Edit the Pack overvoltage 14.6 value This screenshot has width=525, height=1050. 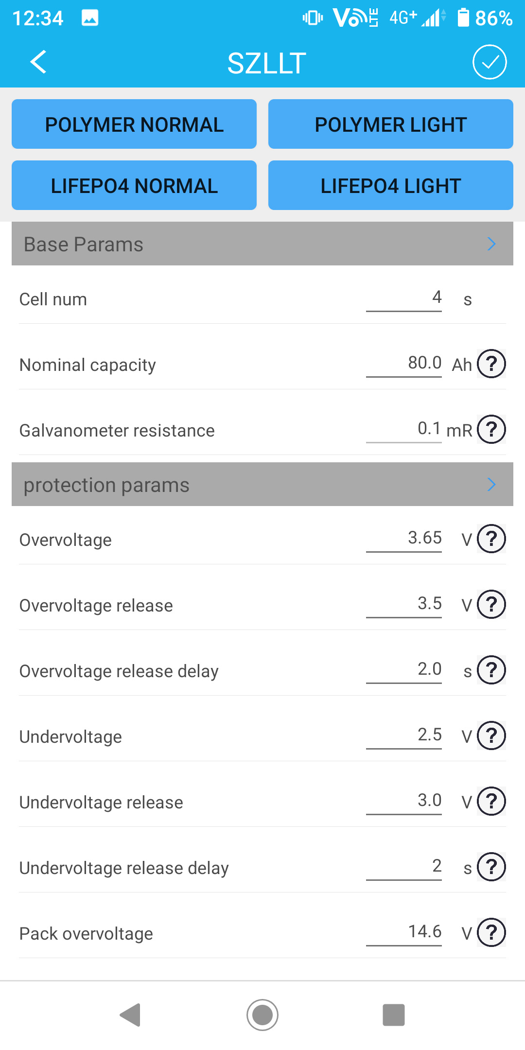(x=404, y=932)
